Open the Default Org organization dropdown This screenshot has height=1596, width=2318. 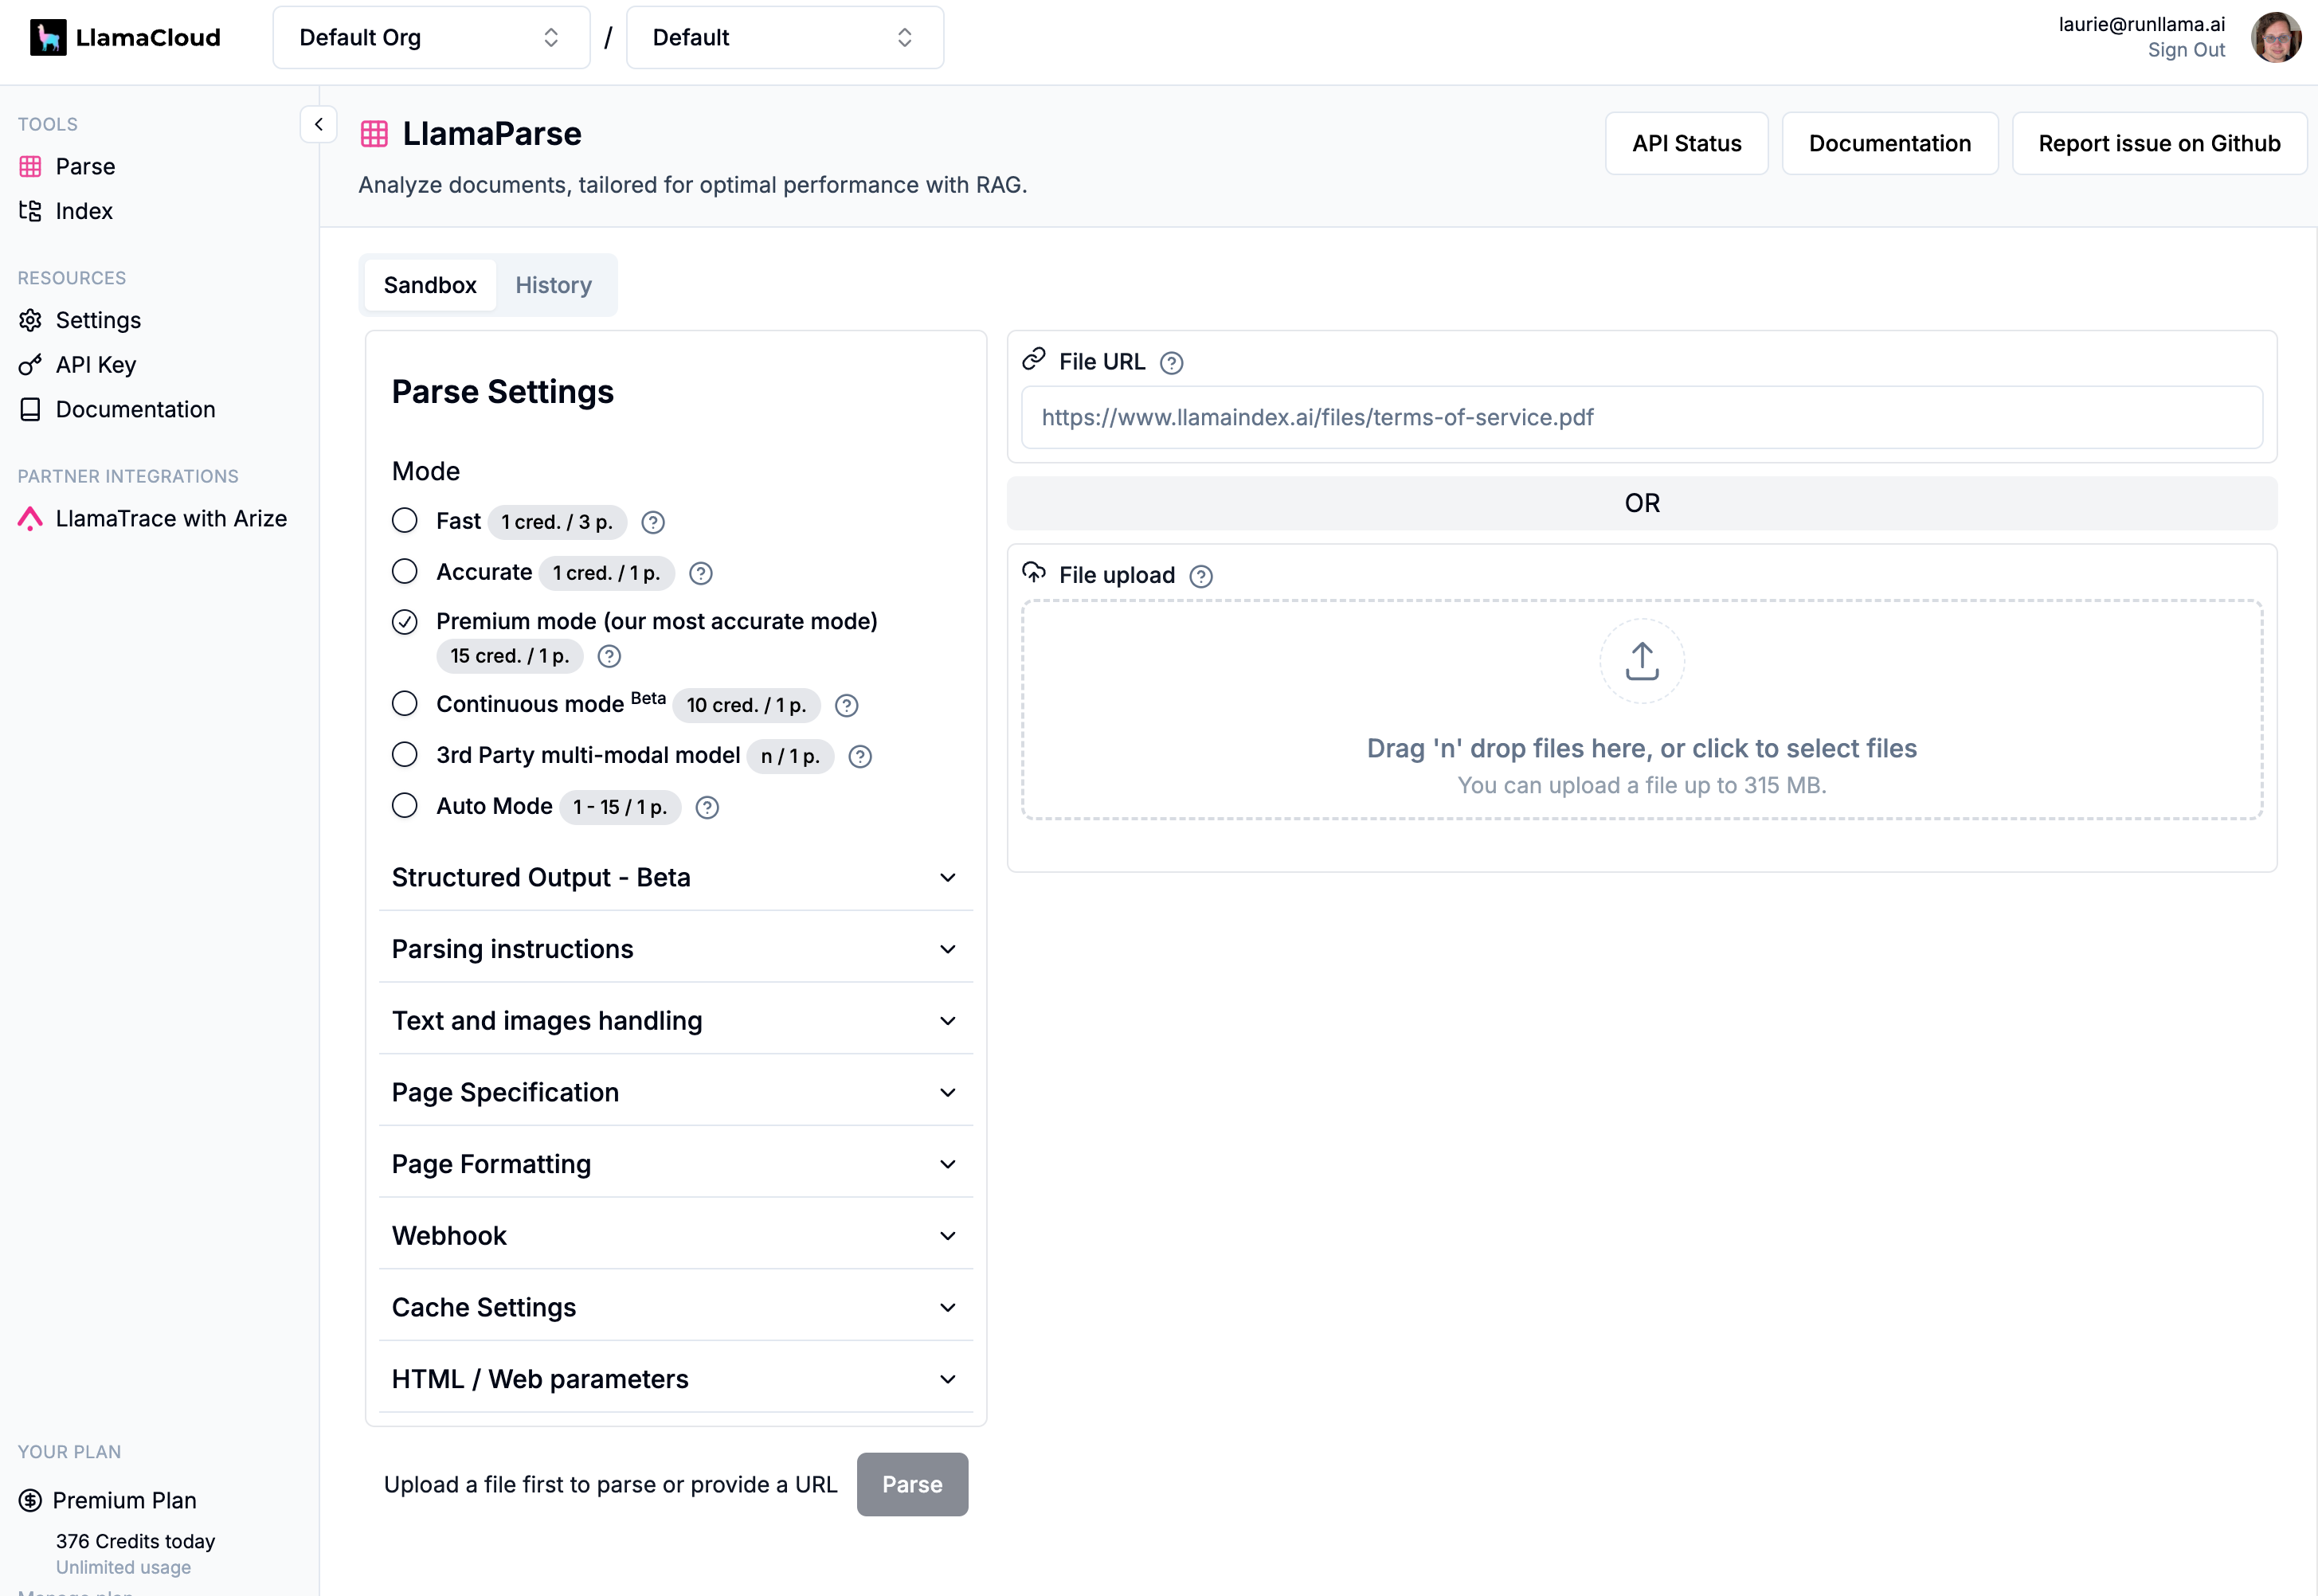(x=431, y=37)
